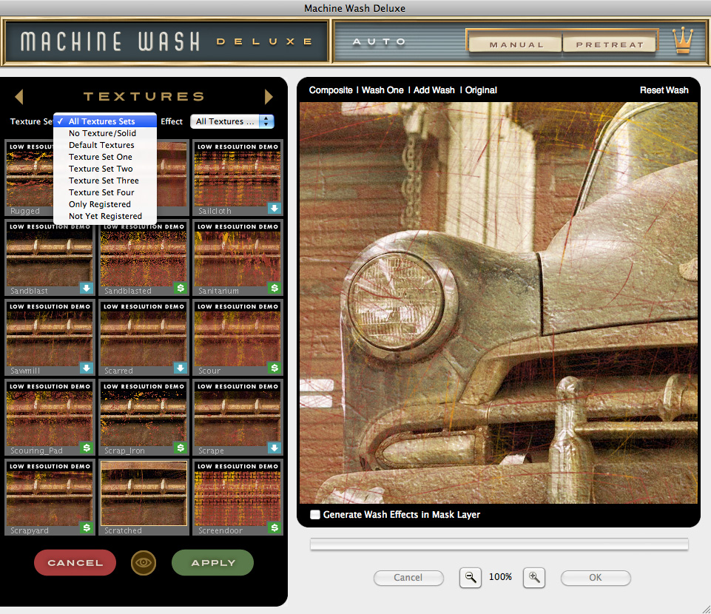Toggle the eye preview button
This screenshot has width=711, height=614.
pos(144,563)
